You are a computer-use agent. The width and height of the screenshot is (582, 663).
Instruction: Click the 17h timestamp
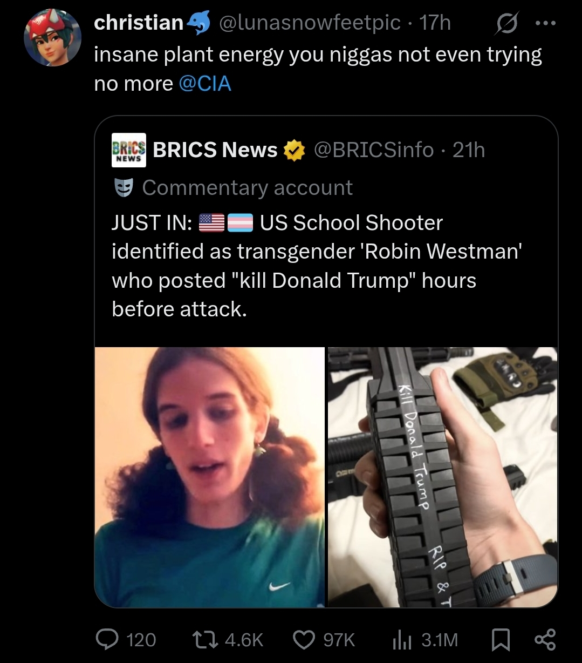(435, 23)
